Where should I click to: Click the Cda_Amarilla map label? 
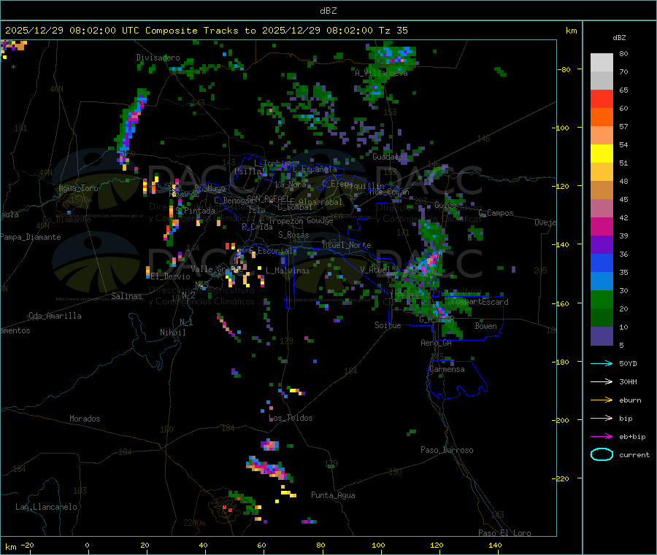point(55,316)
